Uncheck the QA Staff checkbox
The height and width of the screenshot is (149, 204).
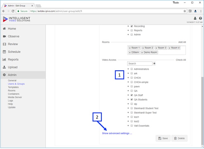132,95
